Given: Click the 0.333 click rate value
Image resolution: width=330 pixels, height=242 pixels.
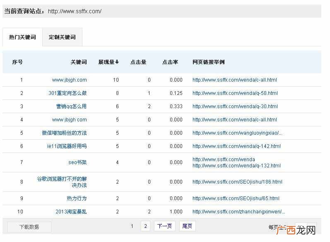Looking at the screenshot, I should (x=176, y=106).
